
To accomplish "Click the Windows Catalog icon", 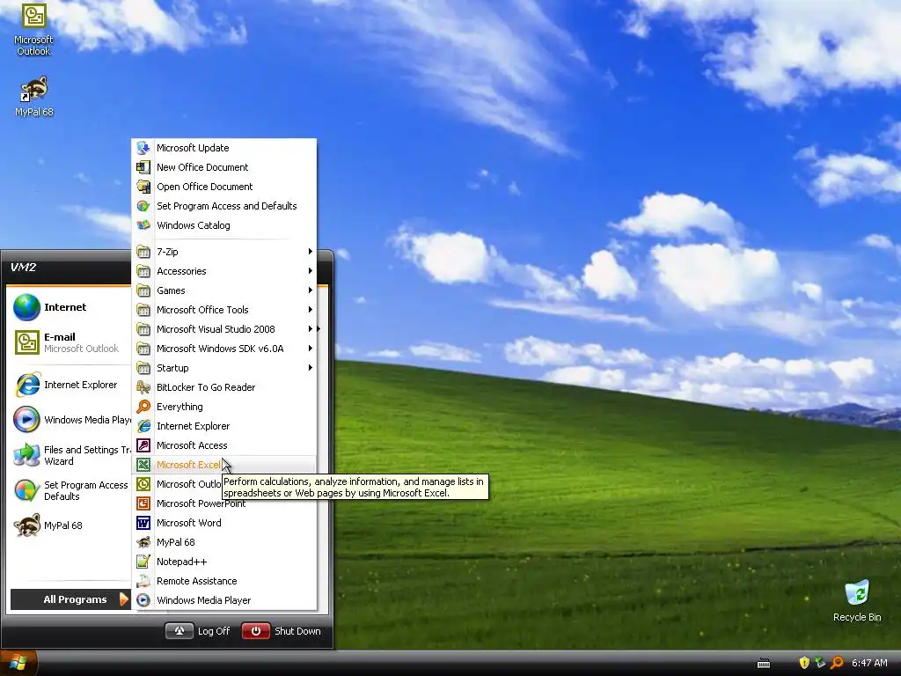I will (x=143, y=225).
